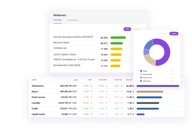Image resolution: width=192 pixels, height=136 pixels.
Task: Sort by the TWR MTD column header
Action: tap(103, 80)
